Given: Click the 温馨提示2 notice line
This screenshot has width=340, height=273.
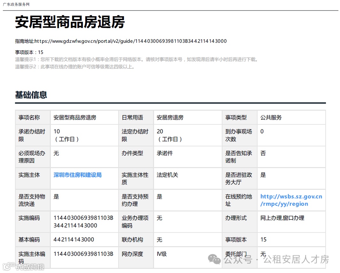Looking at the screenshot, I should click(x=75, y=67).
